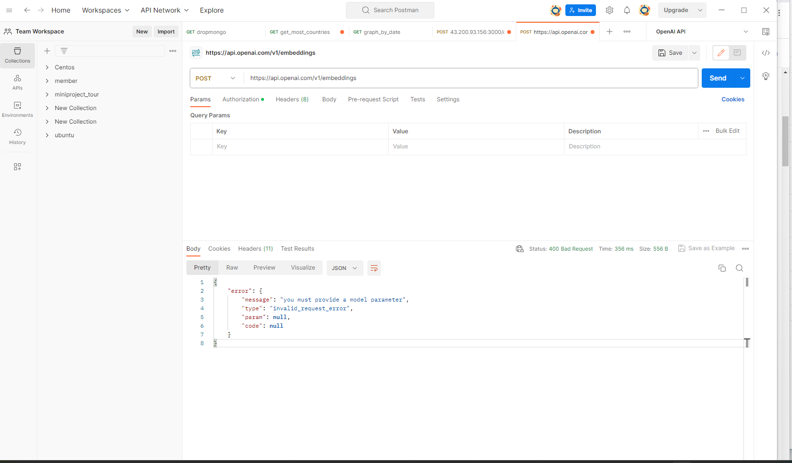
Task: Open tab options three-dot menu
Action: (x=627, y=32)
